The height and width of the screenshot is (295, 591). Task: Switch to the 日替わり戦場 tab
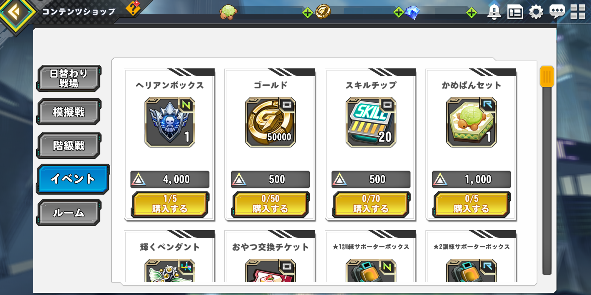click(69, 78)
